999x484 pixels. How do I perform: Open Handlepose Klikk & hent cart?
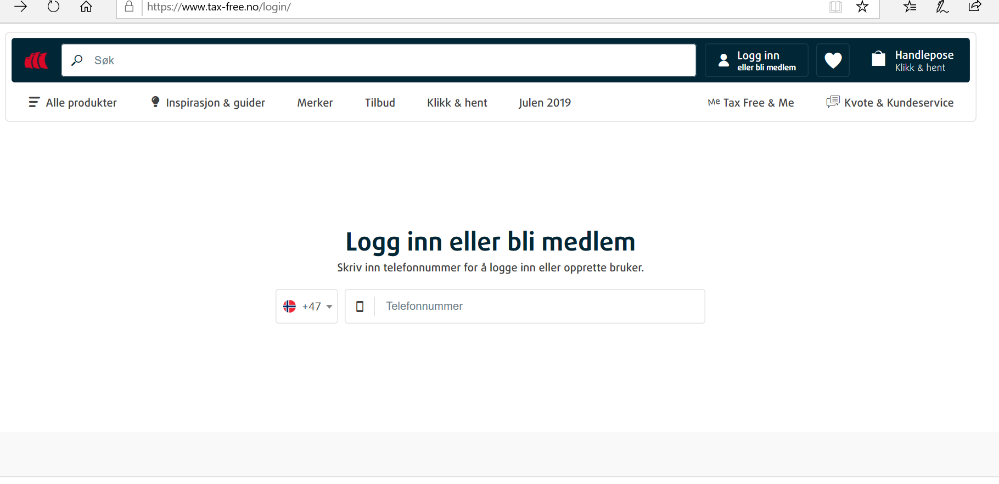tap(912, 60)
